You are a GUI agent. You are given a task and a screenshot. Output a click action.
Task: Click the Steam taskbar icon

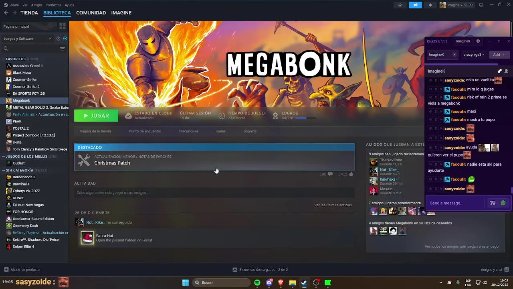coord(304,283)
